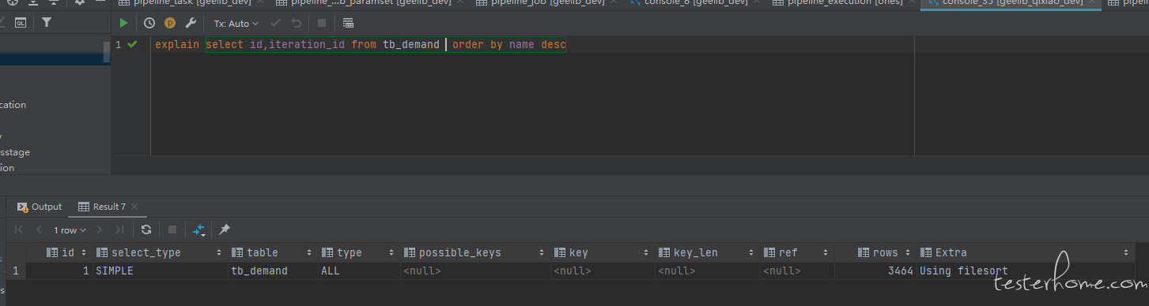Image resolution: width=1149 pixels, height=306 pixels.
Task: Reload the result grid page
Action: pos(146,229)
